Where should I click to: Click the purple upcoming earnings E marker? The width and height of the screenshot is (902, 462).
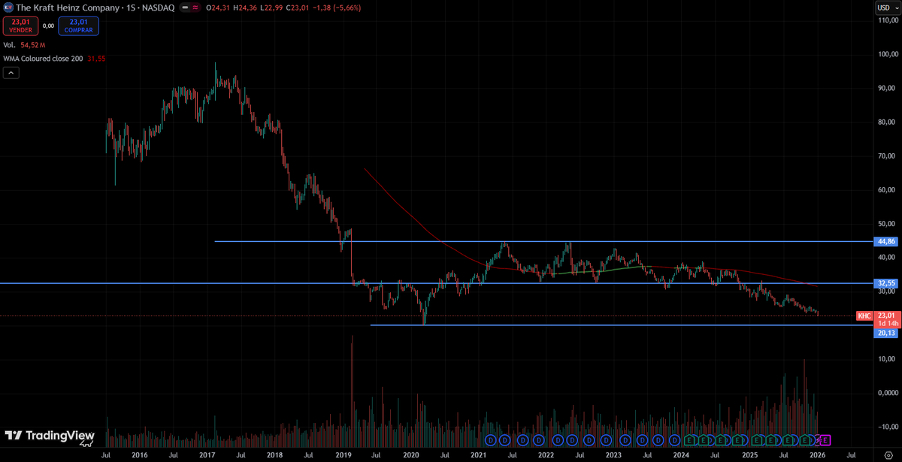[x=825, y=439]
